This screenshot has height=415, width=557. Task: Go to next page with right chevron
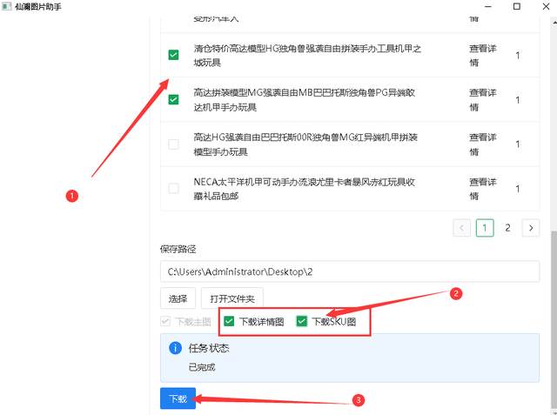tap(530, 228)
